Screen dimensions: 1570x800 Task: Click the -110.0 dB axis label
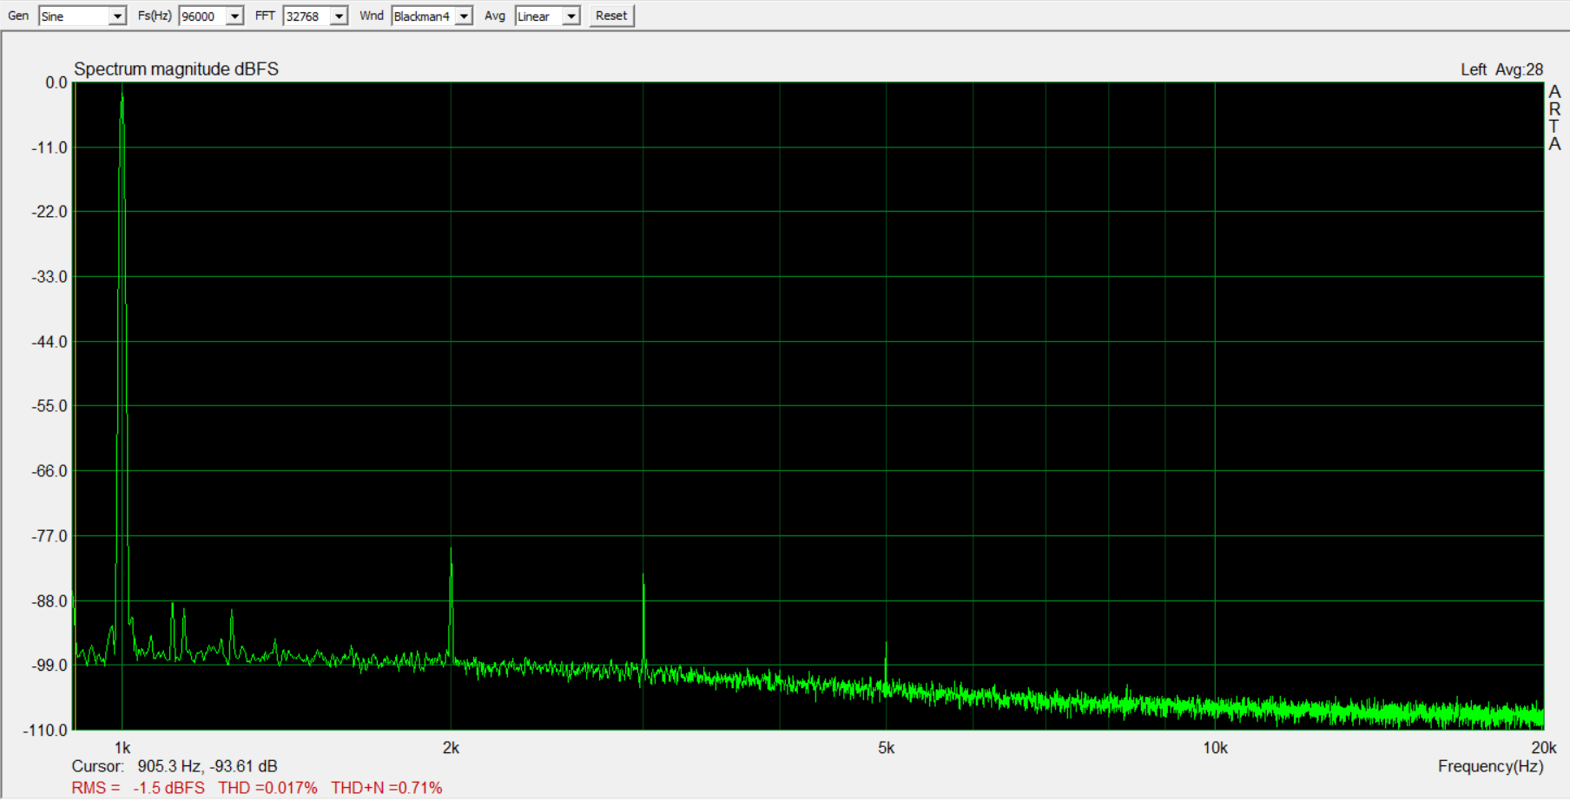point(45,730)
